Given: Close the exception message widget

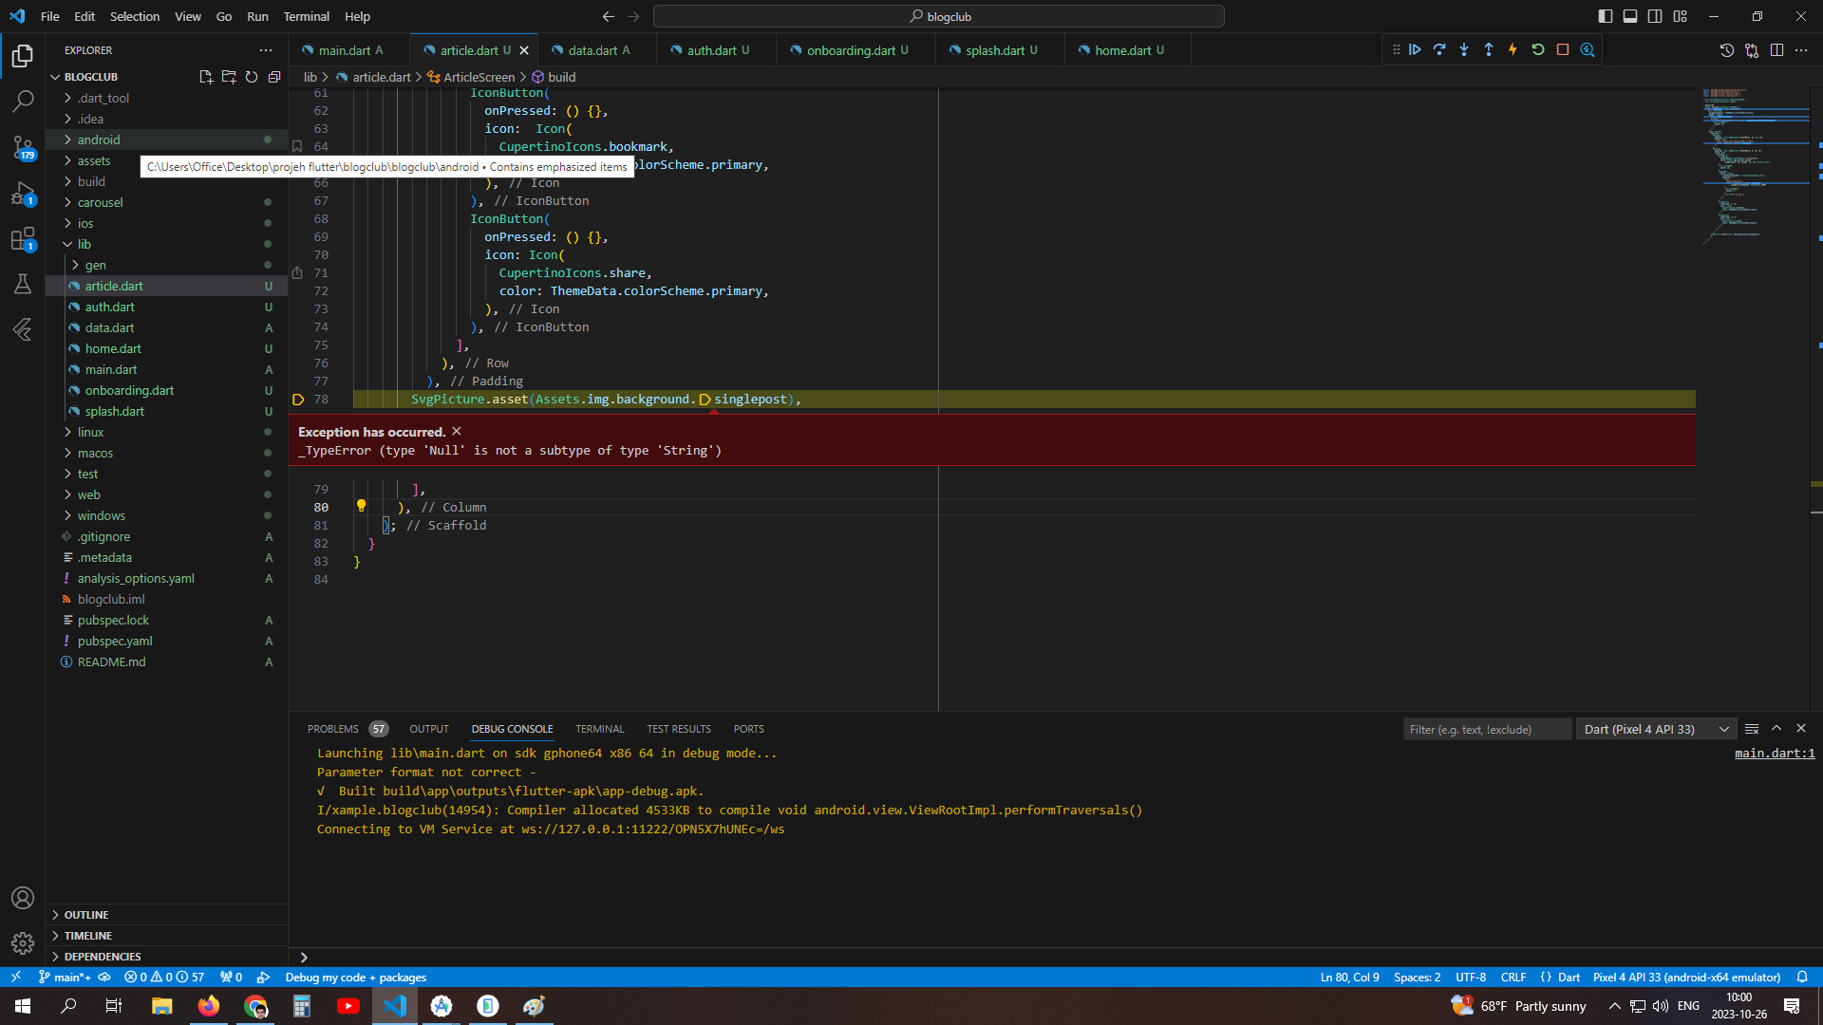Looking at the screenshot, I should tap(457, 431).
